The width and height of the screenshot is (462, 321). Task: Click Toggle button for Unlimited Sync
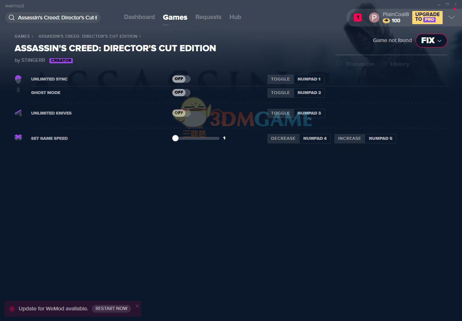[x=281, y=79]
